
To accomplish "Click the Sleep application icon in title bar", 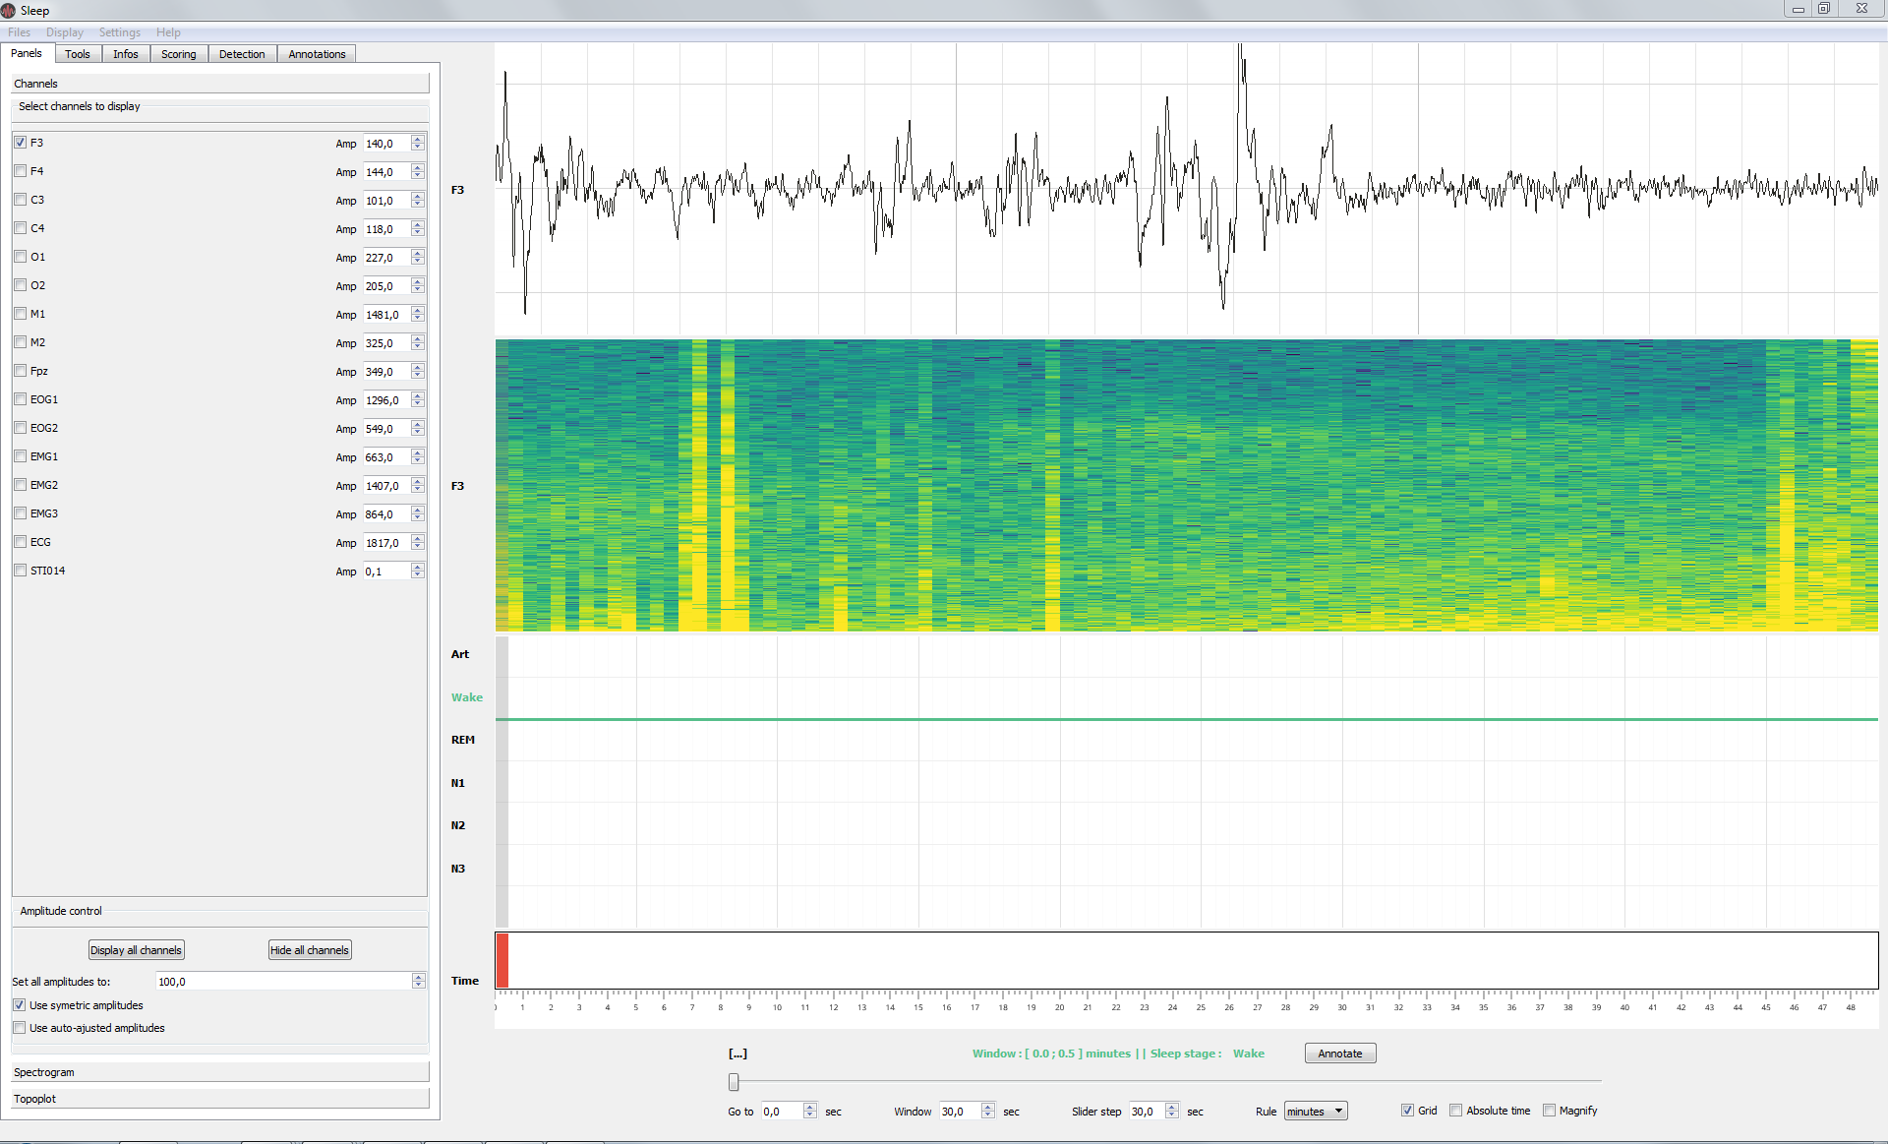I will (9, 10).
